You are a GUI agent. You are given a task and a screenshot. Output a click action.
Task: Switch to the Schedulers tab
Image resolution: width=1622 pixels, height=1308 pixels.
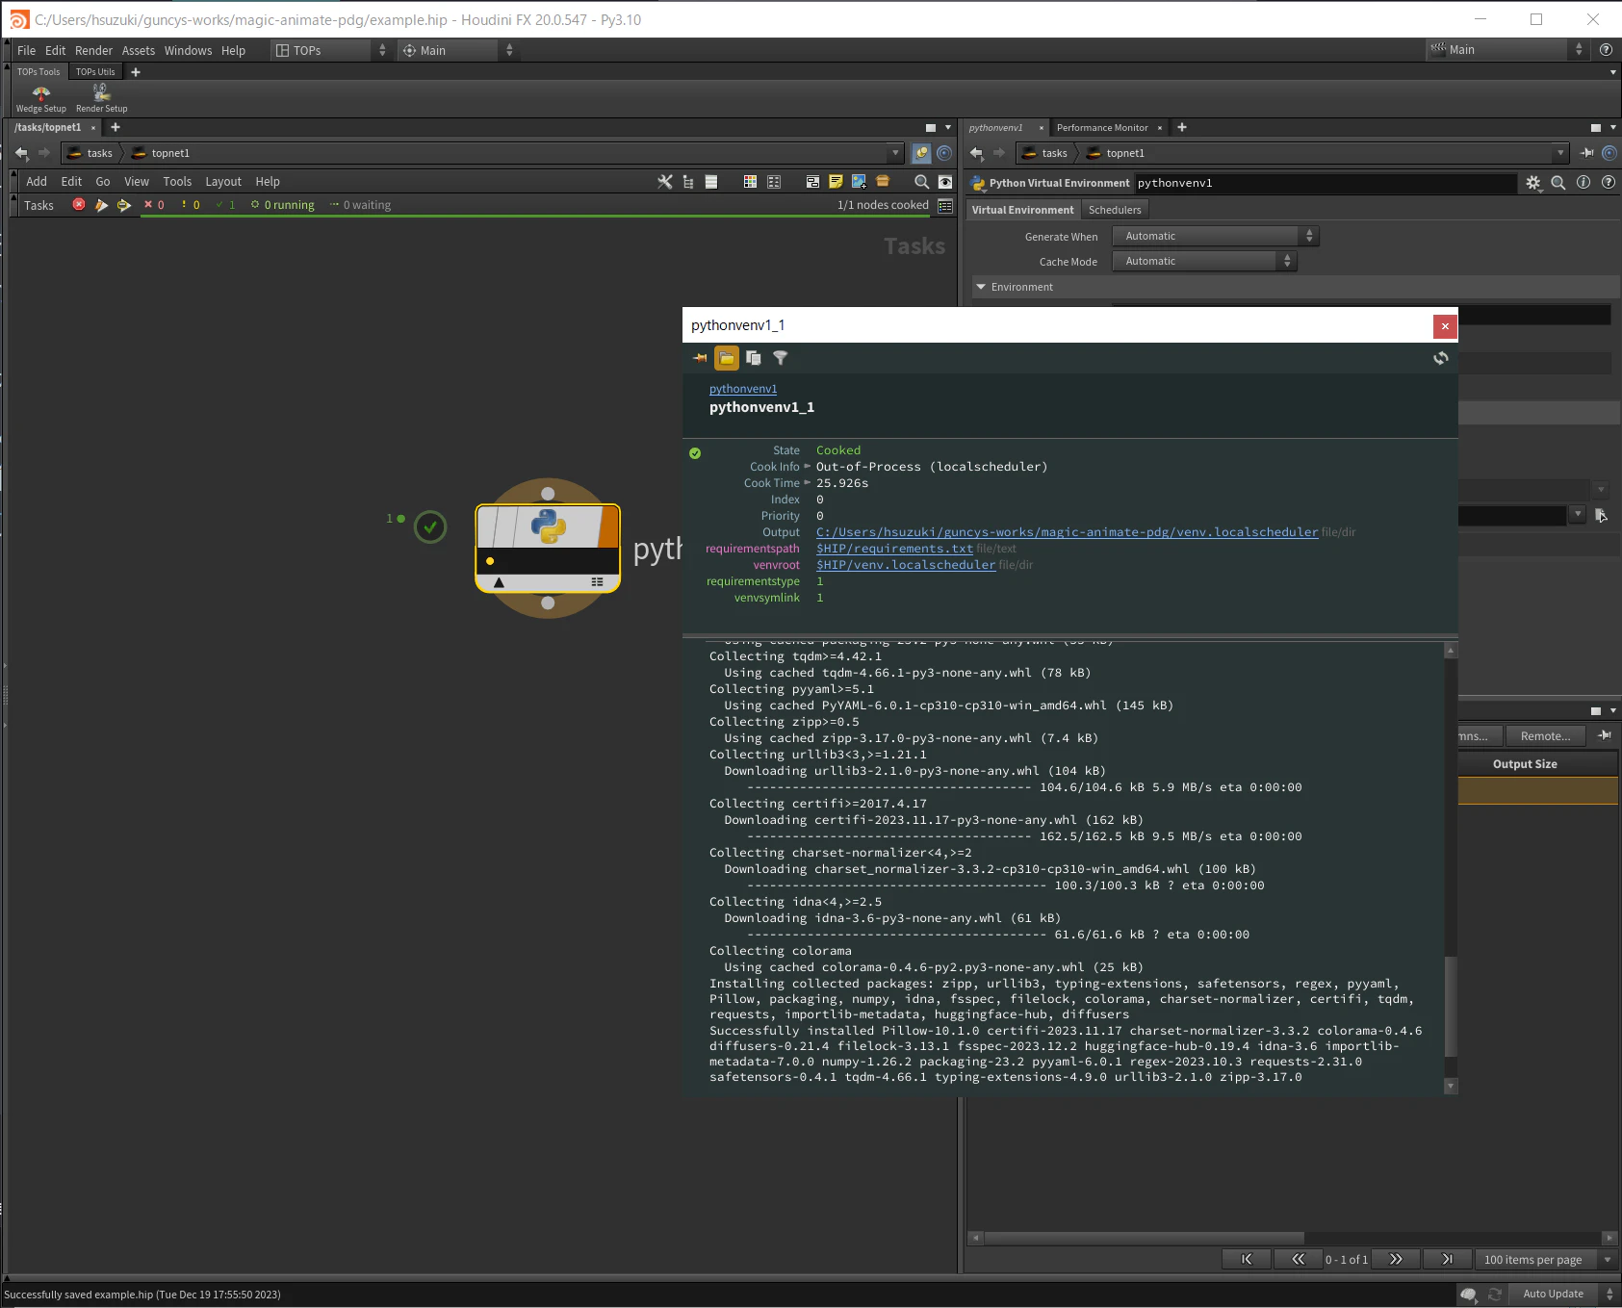(1115, 210)
